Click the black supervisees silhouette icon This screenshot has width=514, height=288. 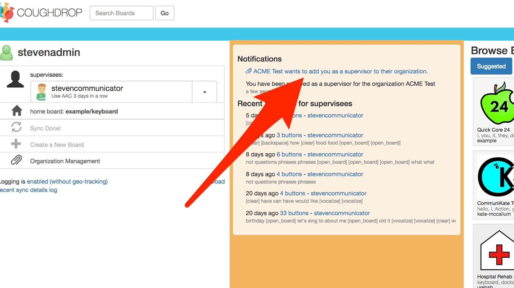coord(15,79)
